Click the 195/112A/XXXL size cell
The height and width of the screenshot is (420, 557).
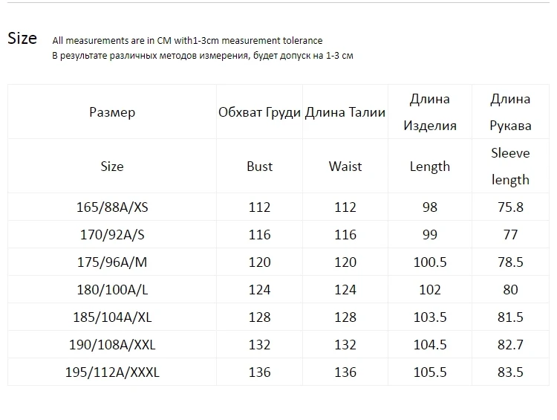coord(112,372)
